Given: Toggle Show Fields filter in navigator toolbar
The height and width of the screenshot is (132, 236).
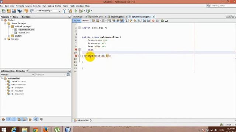Looking at the screenshot, I should pyautogui.click(x=9, y=119).
